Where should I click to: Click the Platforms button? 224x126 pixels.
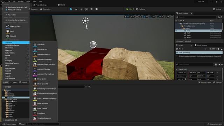coord(141,9)
